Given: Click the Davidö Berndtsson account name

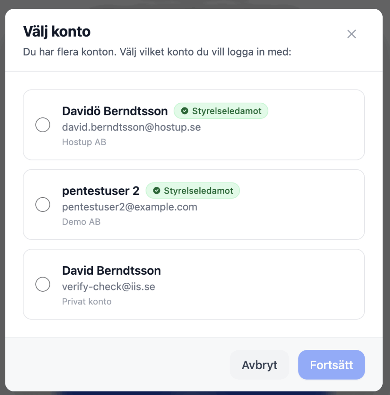Looking at the screenshot, I should tap(115, 111).
